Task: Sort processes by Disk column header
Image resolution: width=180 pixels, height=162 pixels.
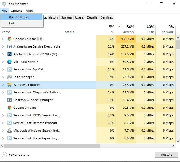Action: point(146,30)
